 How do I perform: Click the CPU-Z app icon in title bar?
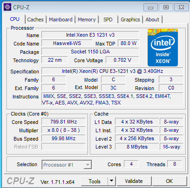pyautogui.click(x=7, y=7)
